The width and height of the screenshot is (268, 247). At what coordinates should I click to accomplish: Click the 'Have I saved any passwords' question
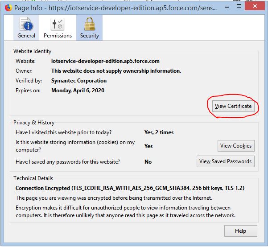coord(68,162)
